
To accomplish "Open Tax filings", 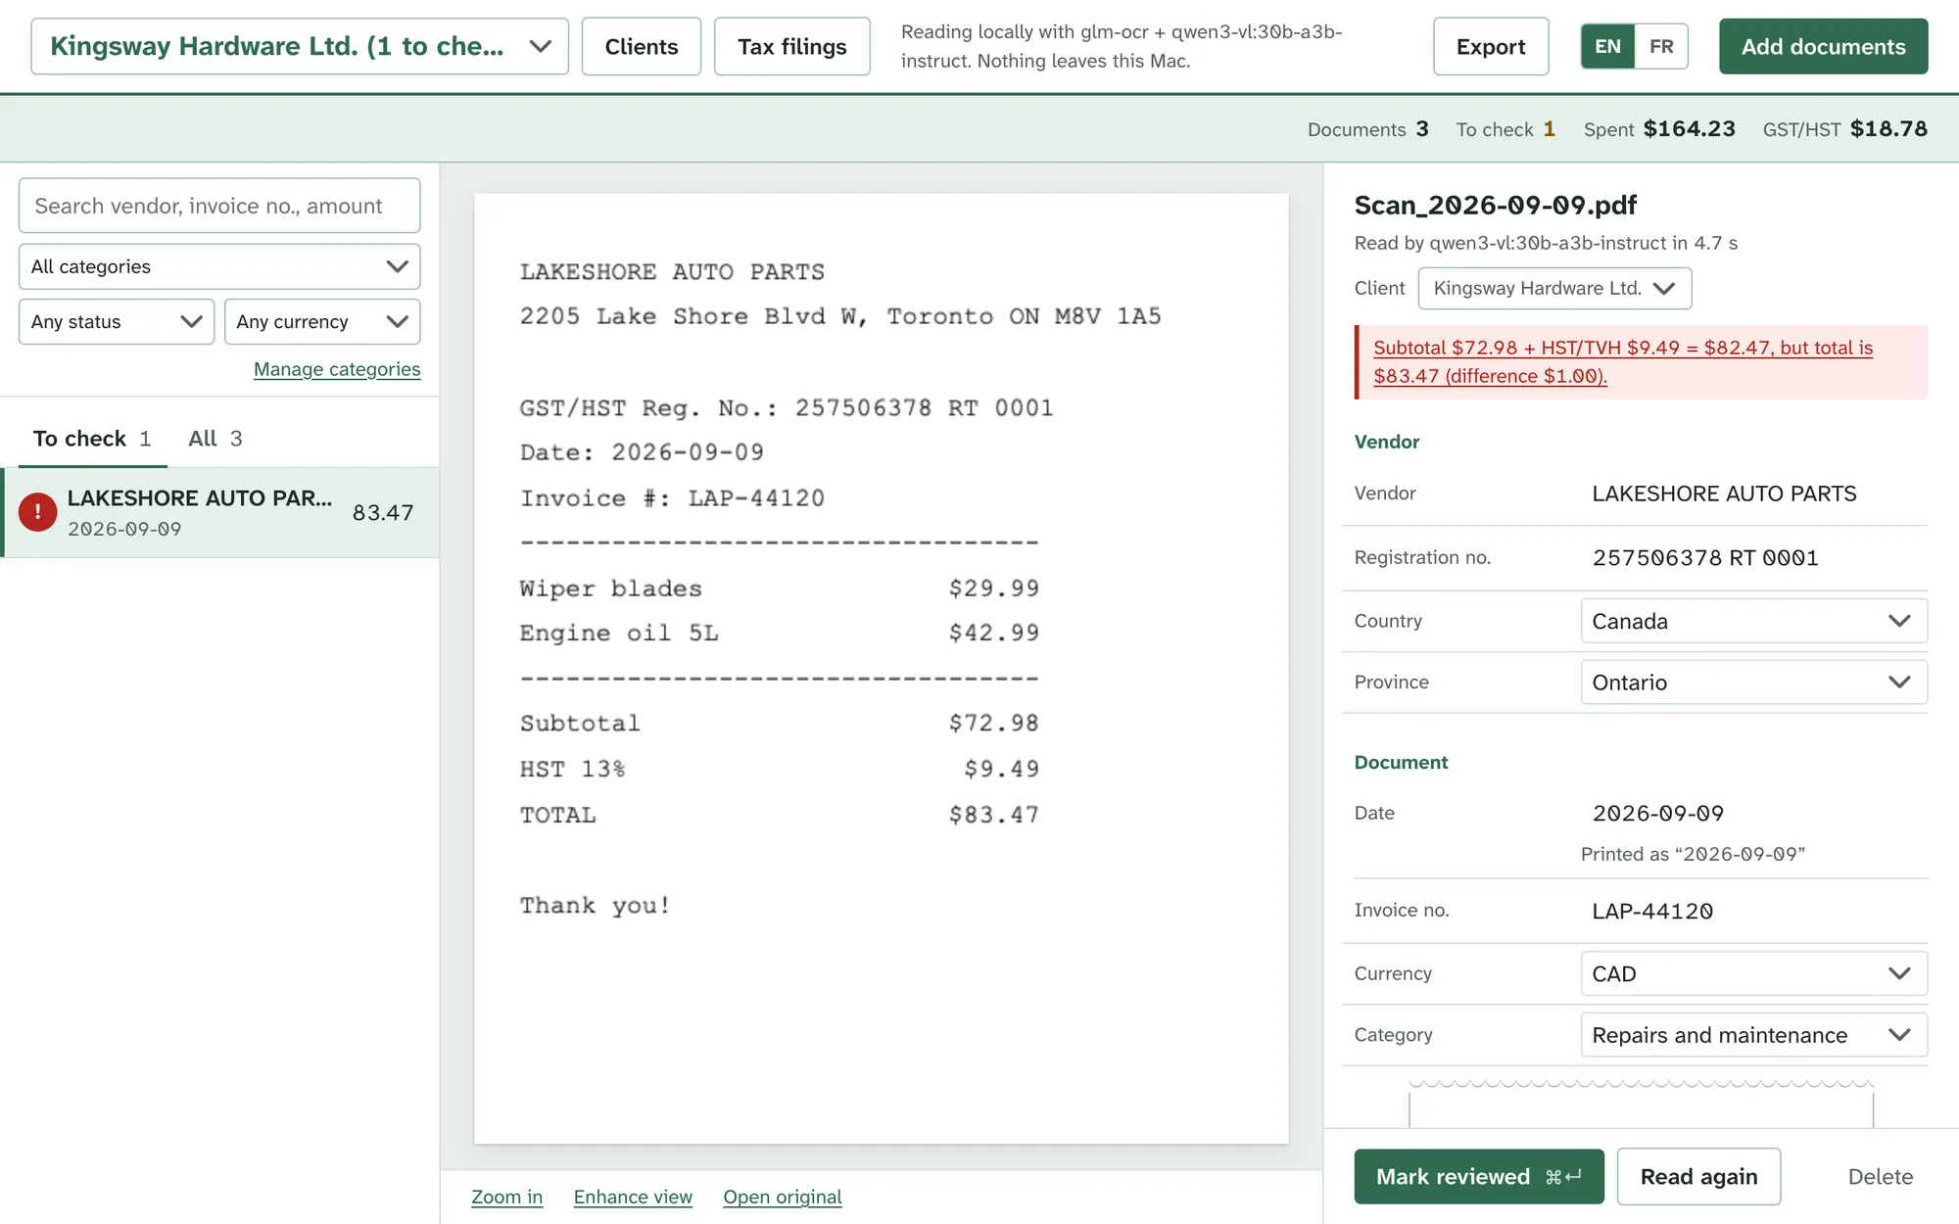I will coord(791,46).
